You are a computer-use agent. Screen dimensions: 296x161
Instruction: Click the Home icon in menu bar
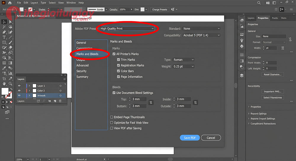pyautogui.click(x=10, y=3)
